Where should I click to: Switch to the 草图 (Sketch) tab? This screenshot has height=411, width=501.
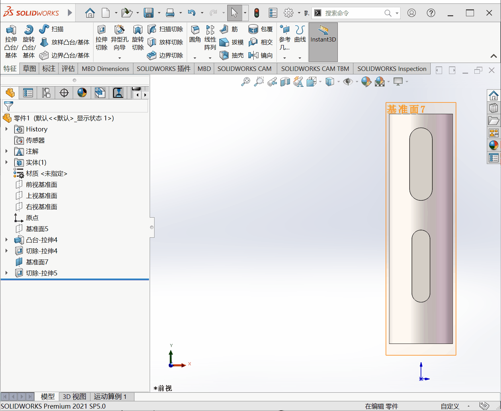click(29, 69)
